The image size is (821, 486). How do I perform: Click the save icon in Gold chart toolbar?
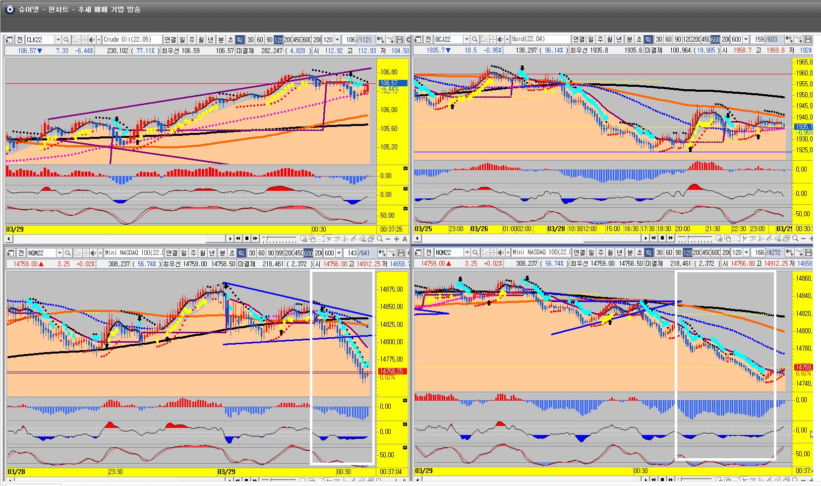(x=808, y=39)
